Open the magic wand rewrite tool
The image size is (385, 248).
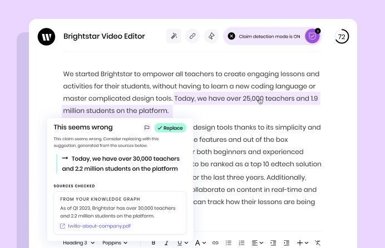174,36
